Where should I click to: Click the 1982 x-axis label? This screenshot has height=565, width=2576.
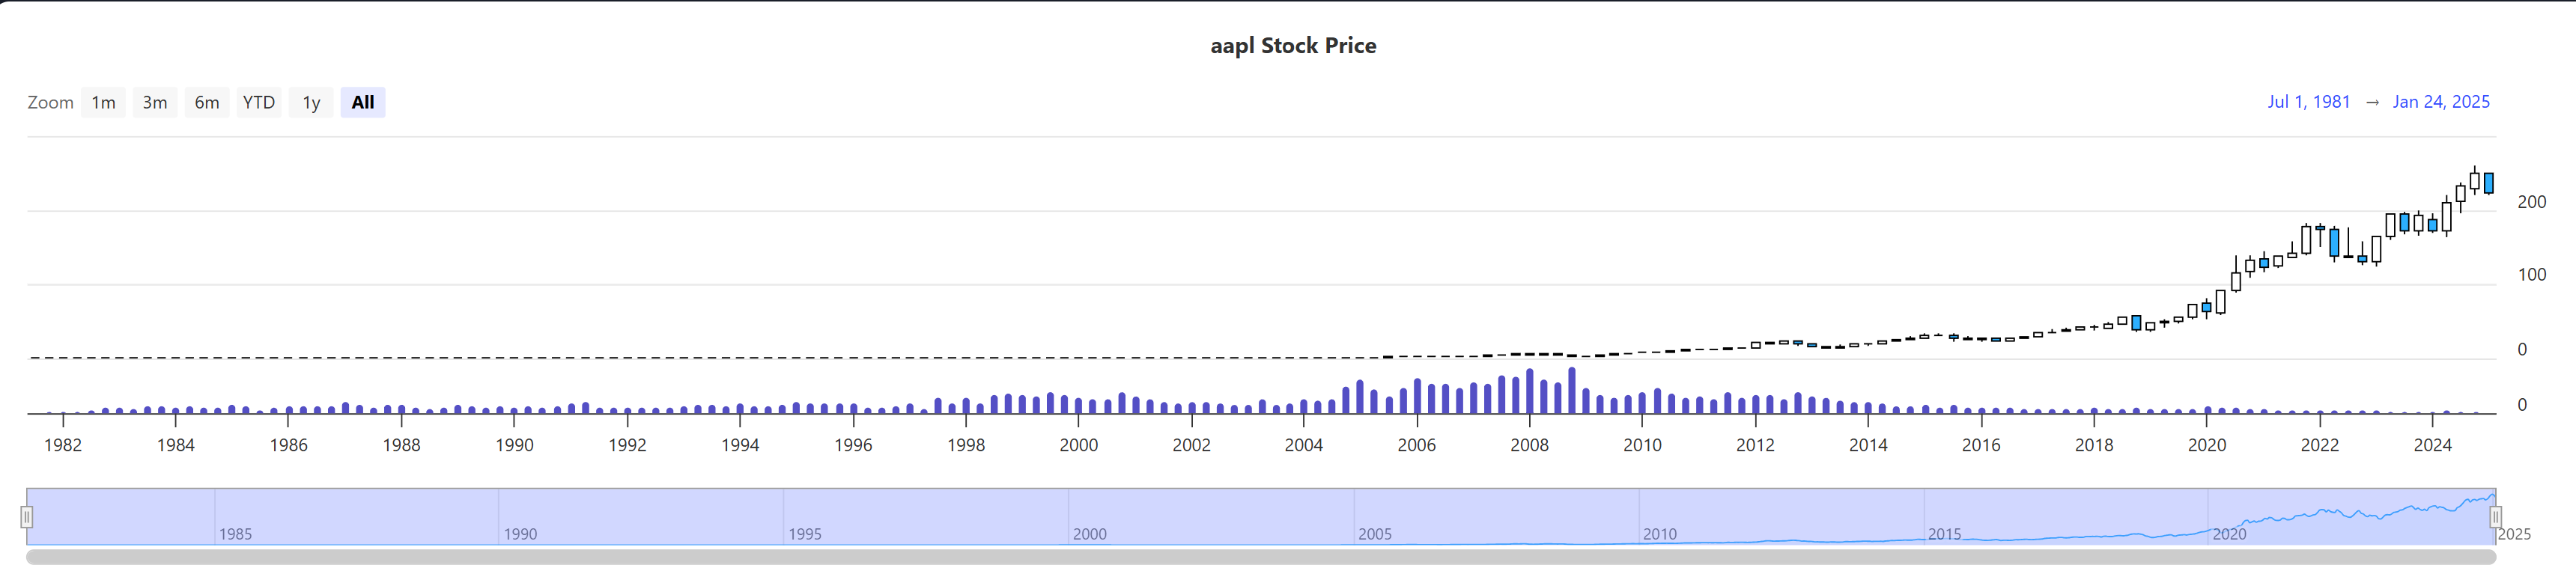(63, 445)
